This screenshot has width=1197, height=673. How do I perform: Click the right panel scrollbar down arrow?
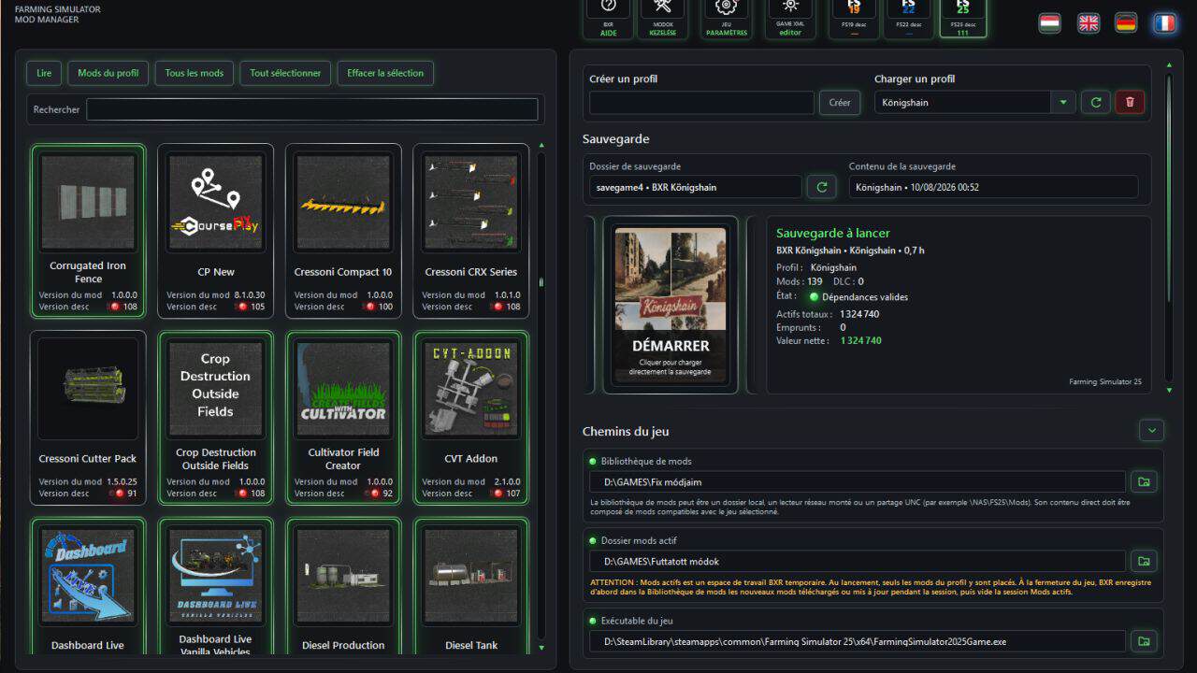[1168, 389]
